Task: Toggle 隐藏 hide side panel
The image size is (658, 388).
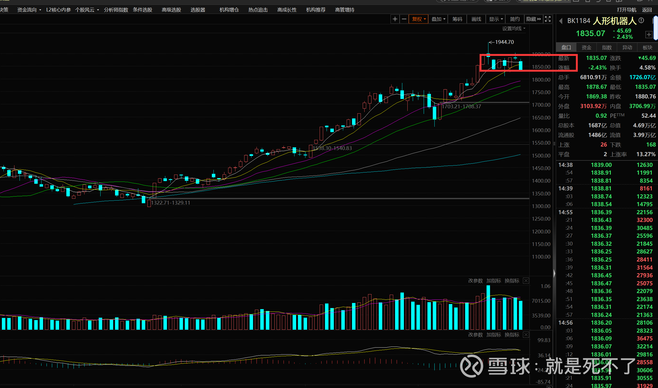Action: [533, 19]
